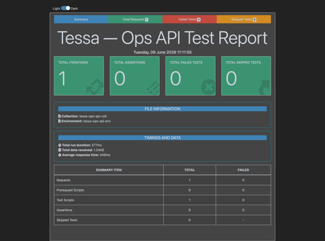The height and width of the screenshot is (241, 325).
Task: Click the data received value '1.24KB'
Action: [99, 150]
